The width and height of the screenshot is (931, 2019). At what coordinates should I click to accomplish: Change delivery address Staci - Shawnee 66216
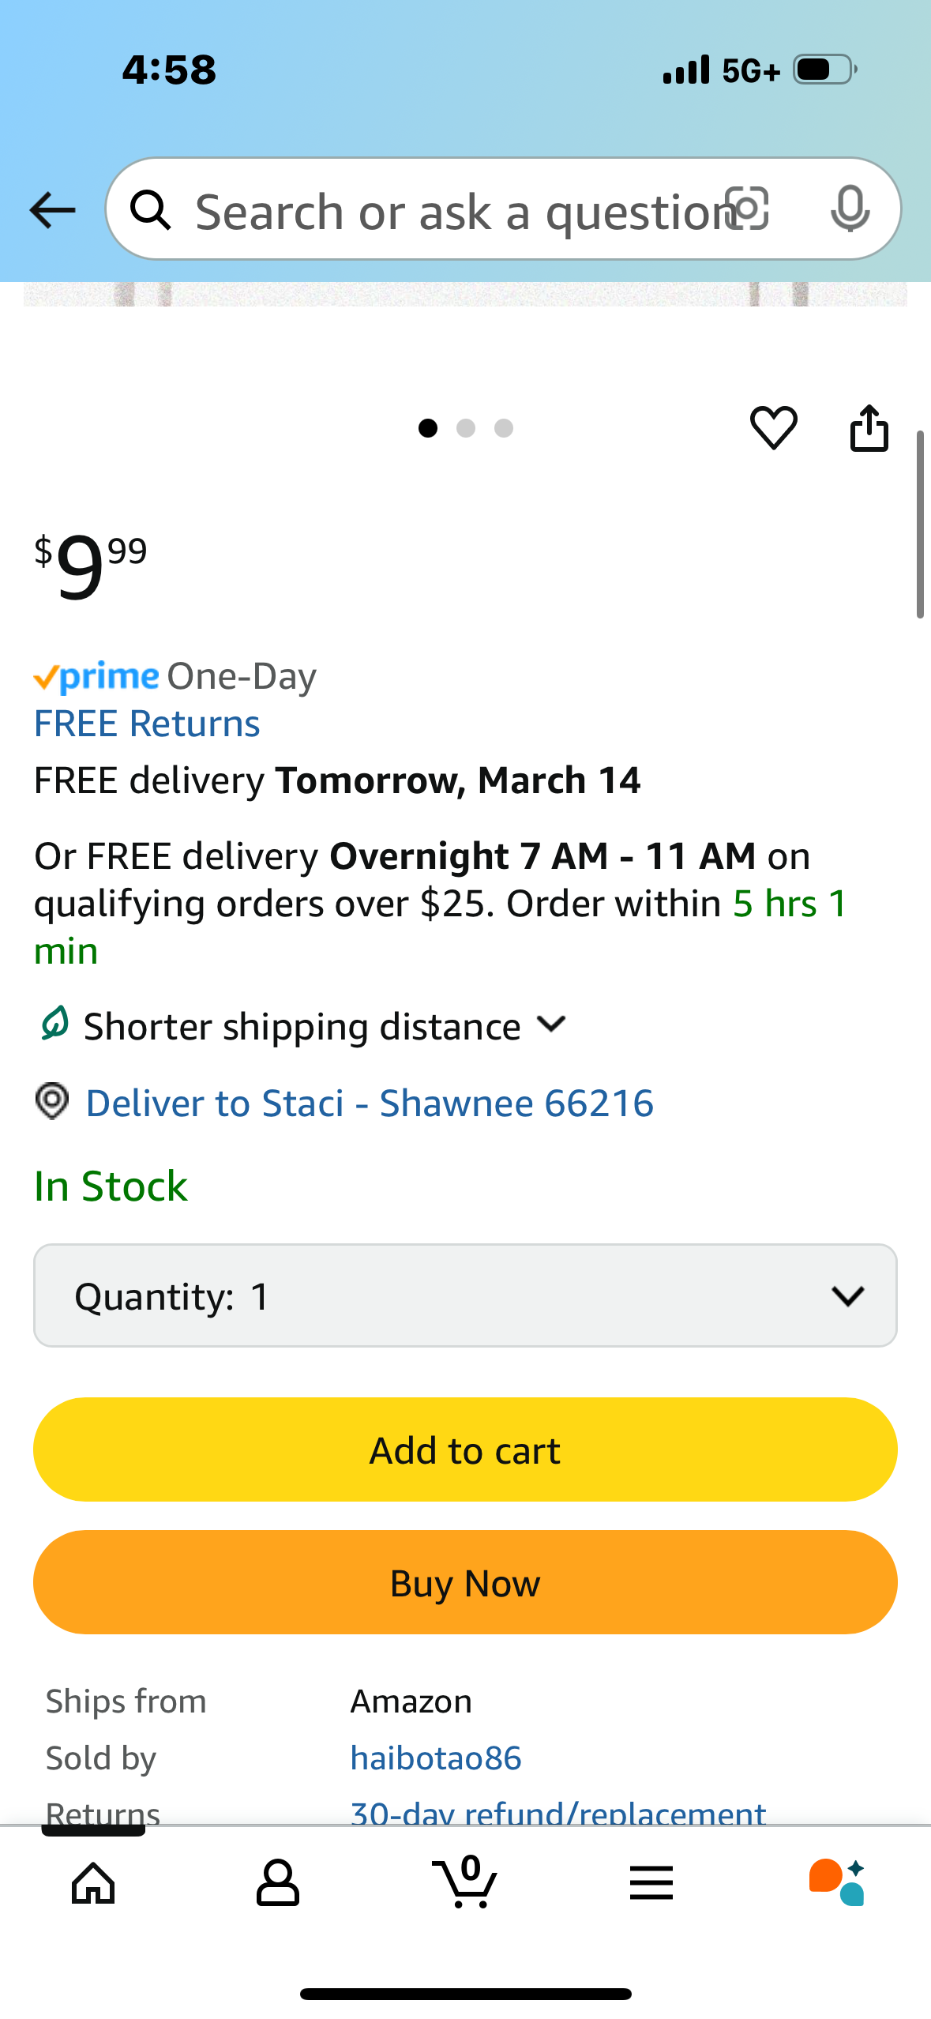(x=370, y=1103)
